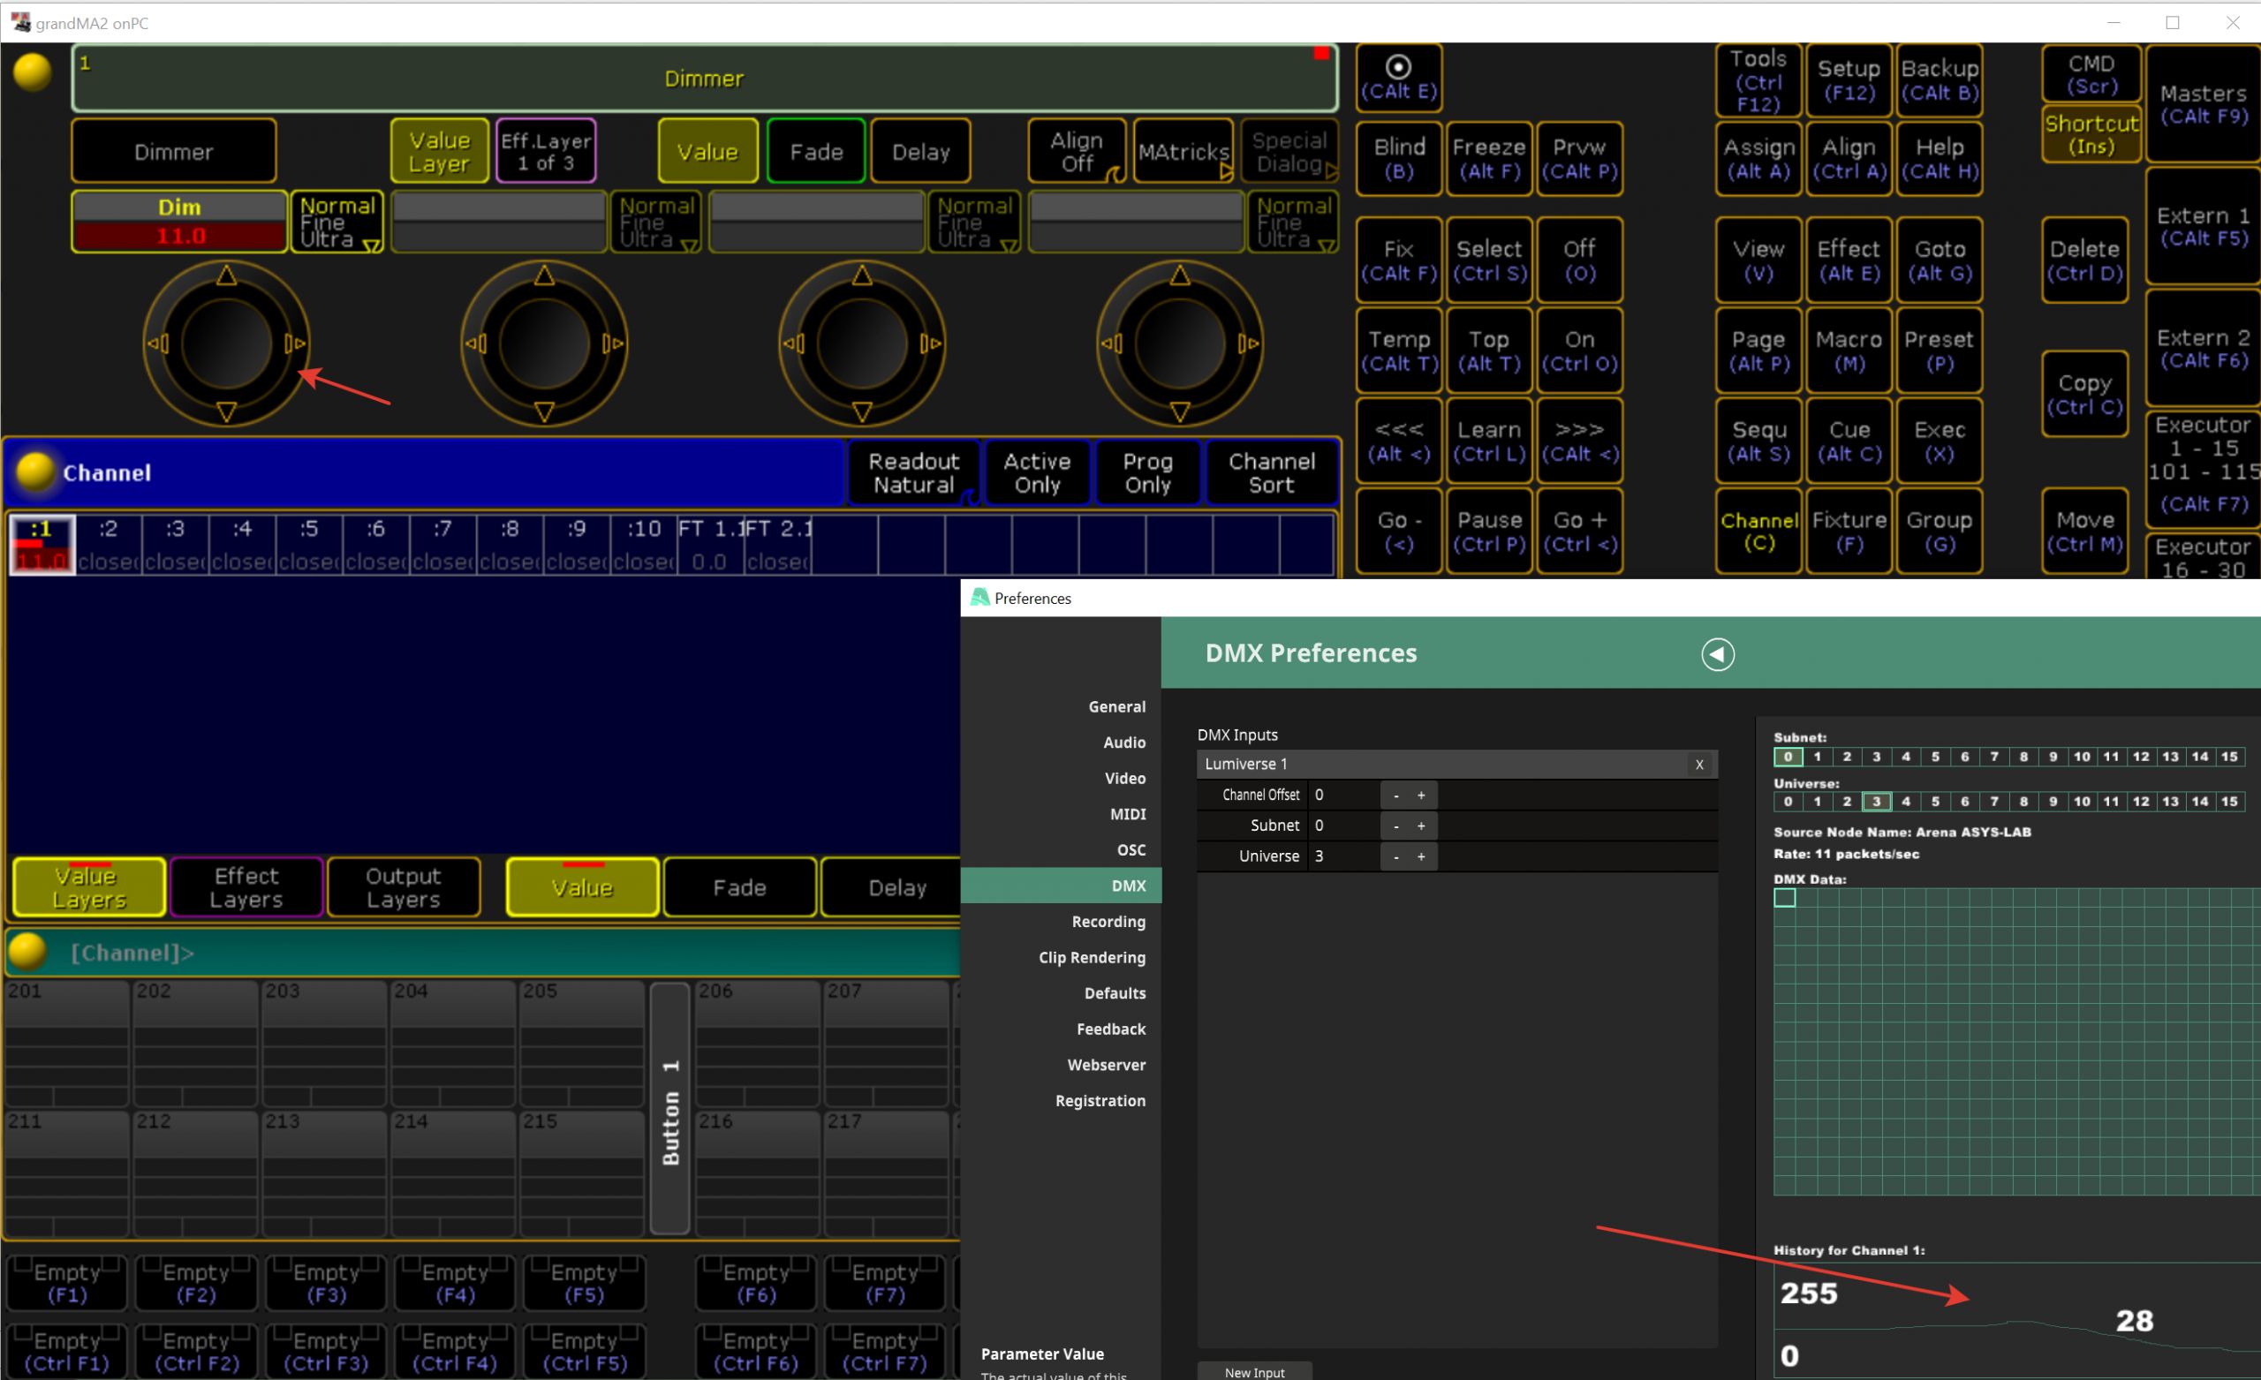Click the Button 1 vertical bar

point(670,1108)
